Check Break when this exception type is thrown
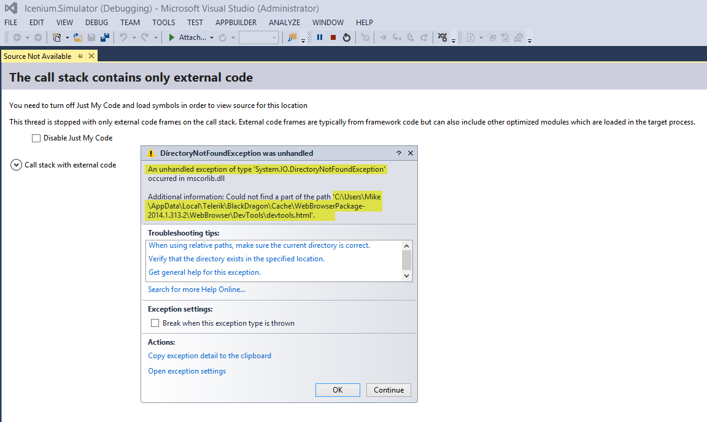 (155, 323)
